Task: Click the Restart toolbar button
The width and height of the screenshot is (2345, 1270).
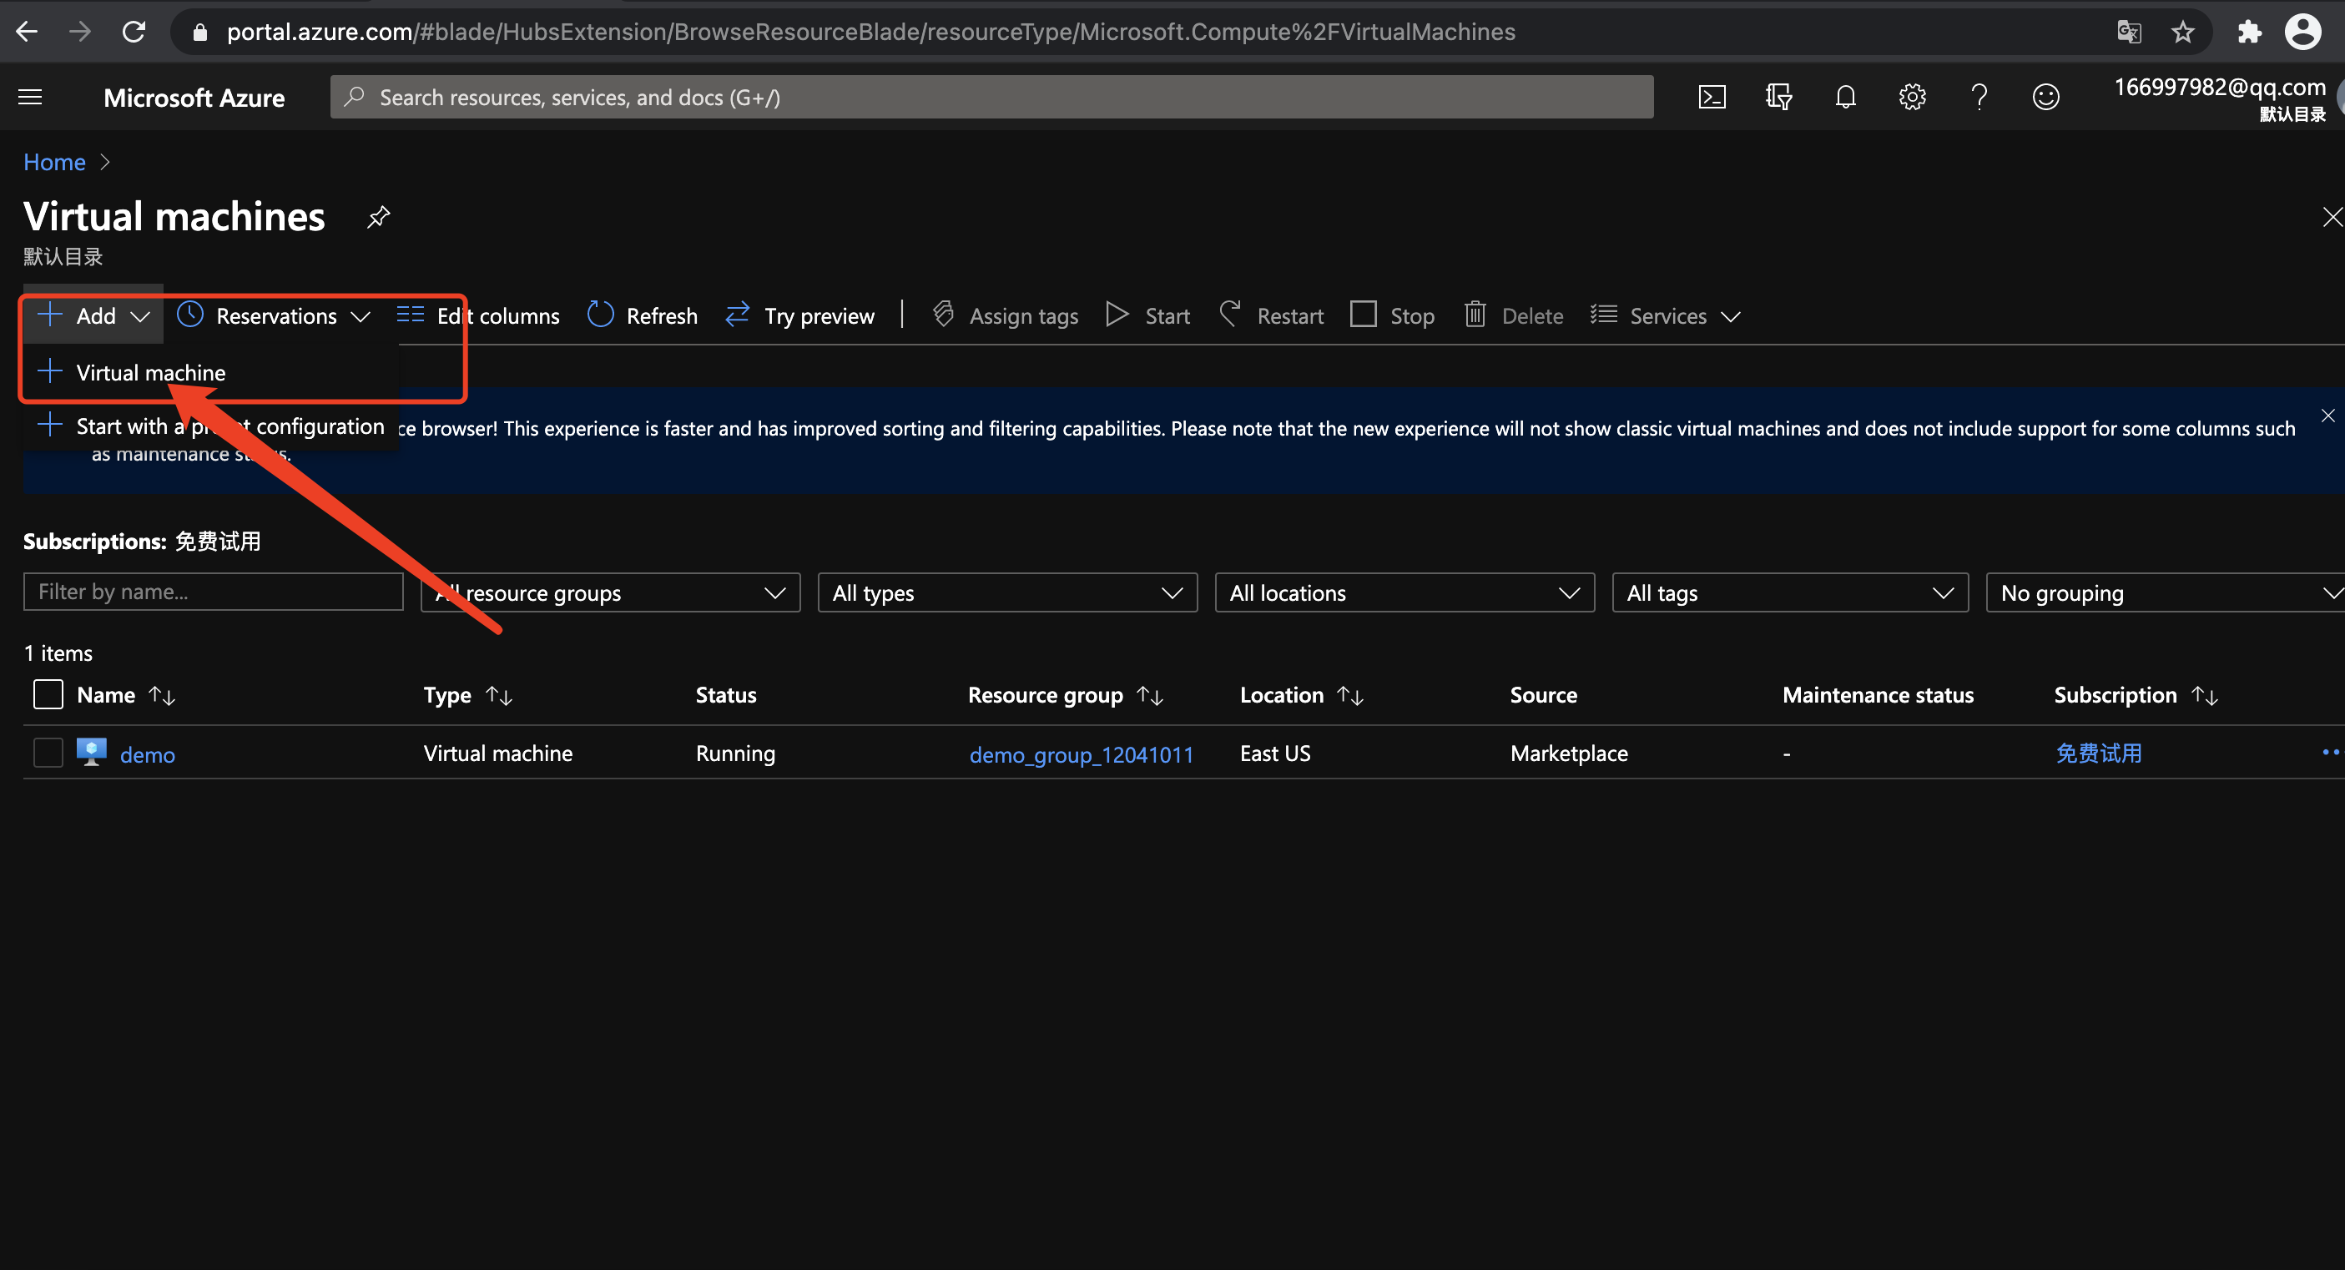Action: (1271, 316)
